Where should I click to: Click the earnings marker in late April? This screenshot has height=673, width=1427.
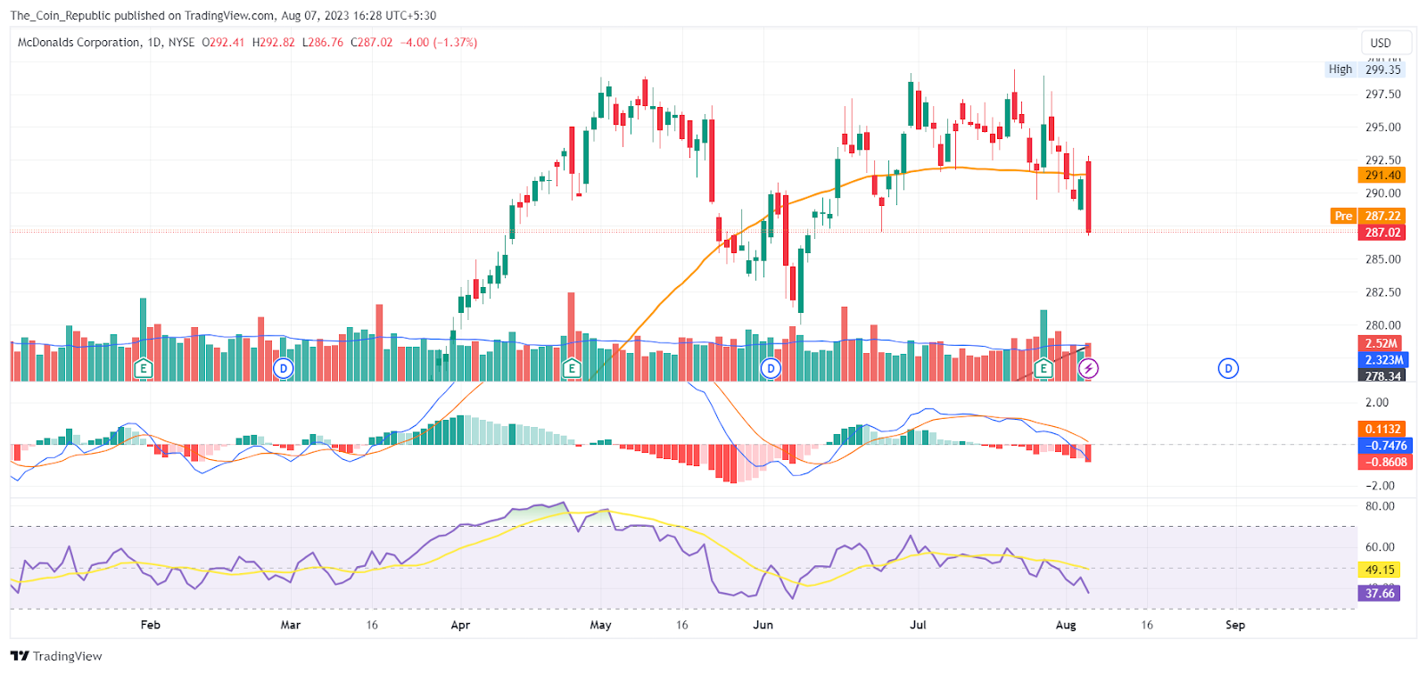[572, 368]
